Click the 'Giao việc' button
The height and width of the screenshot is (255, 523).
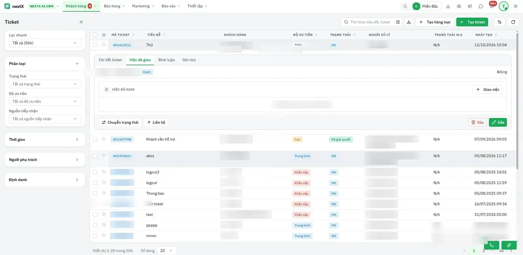pyautogui.click(x=488, y=90)
